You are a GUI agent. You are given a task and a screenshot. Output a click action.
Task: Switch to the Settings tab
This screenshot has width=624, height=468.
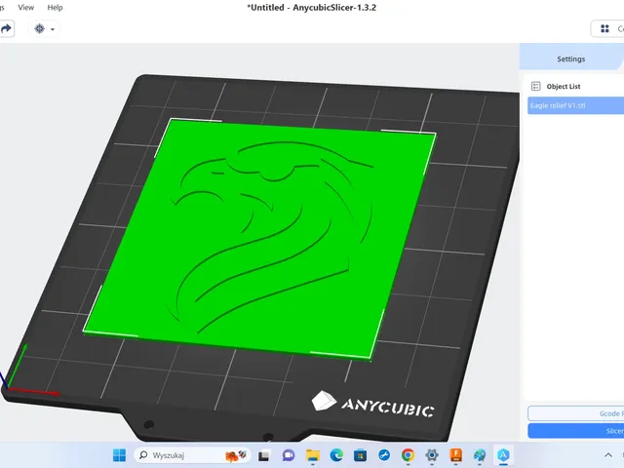pos(571,58)
